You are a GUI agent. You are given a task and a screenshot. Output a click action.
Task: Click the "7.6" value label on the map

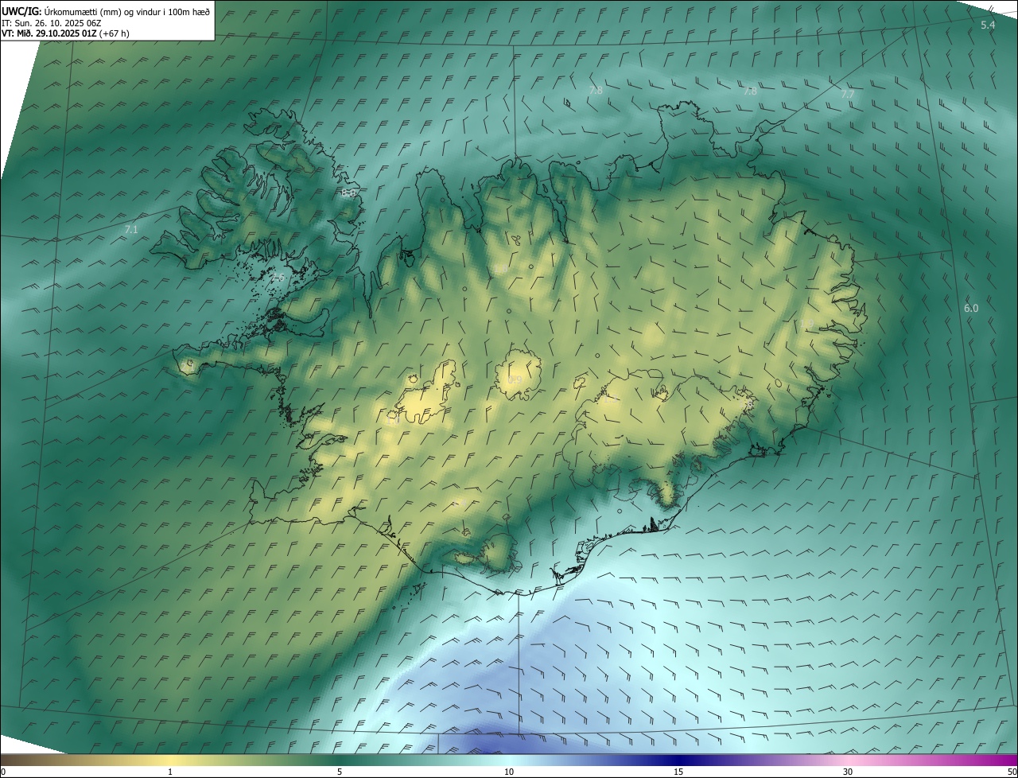[x=278, y=277]
